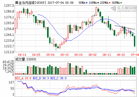Click the timestamp 2017-07-04 00:09
The image size is (139, 97).
click(x=60, y=3)
